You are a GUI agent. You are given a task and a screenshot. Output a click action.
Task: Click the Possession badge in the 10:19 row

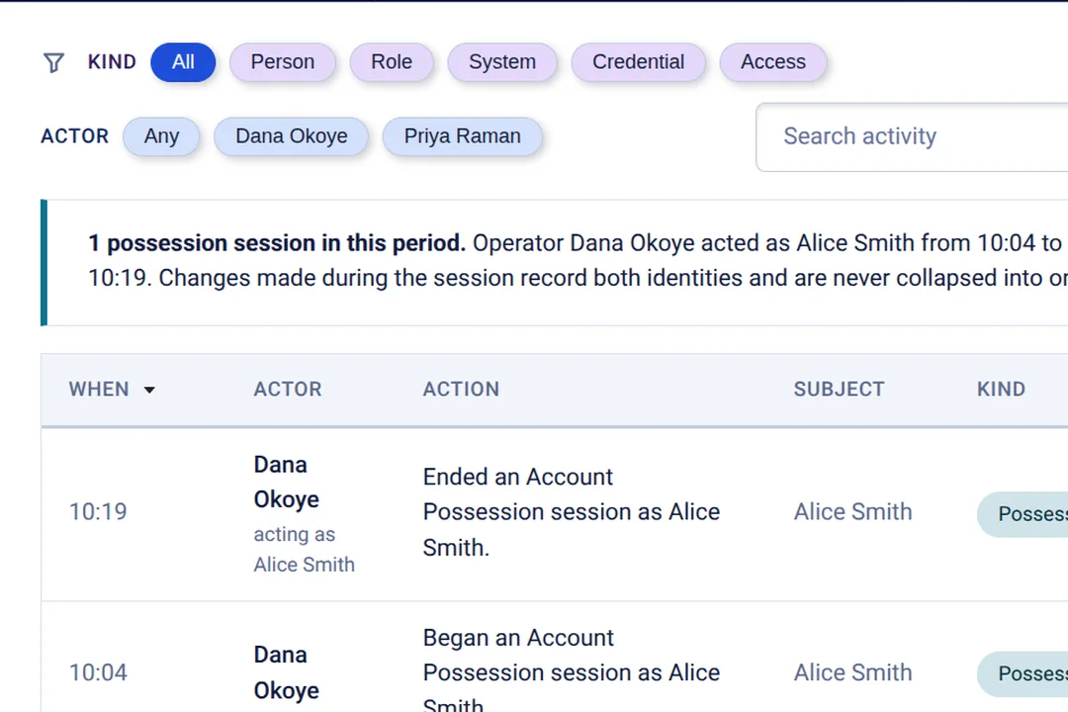[1023, 514]
